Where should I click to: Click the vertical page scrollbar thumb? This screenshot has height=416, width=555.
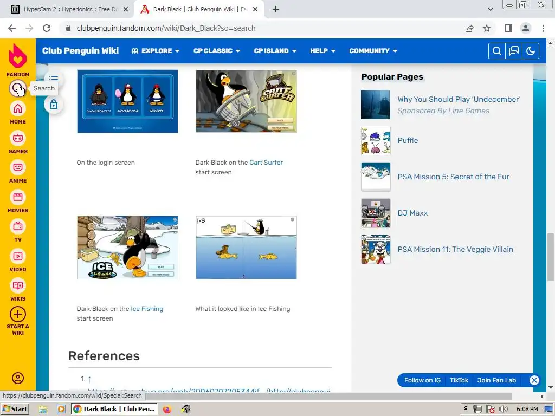[551, 257]
